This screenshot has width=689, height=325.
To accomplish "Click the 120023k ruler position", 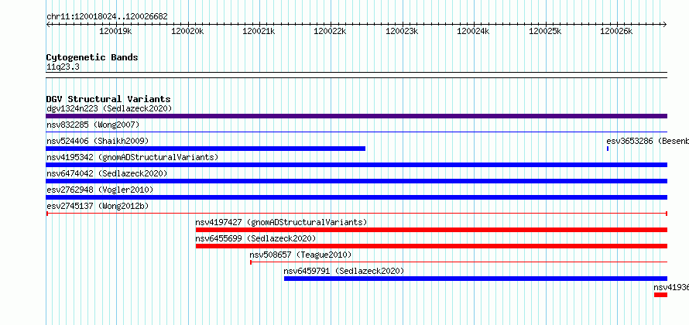I will (x=402, y=31).
